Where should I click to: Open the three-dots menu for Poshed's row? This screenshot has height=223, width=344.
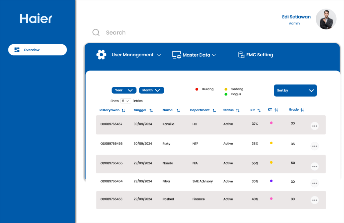click(314, 200)
